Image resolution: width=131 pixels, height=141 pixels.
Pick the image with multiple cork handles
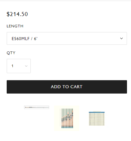pos(67,118)
